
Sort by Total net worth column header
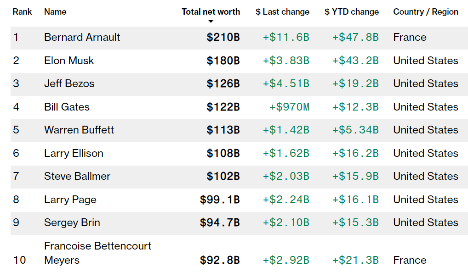(211, 12)
